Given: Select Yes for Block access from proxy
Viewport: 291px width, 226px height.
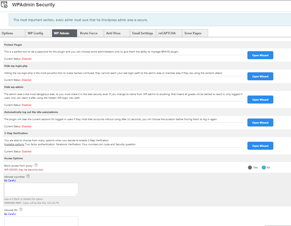Looking at the screenshot, I should [x=250, y=167].
